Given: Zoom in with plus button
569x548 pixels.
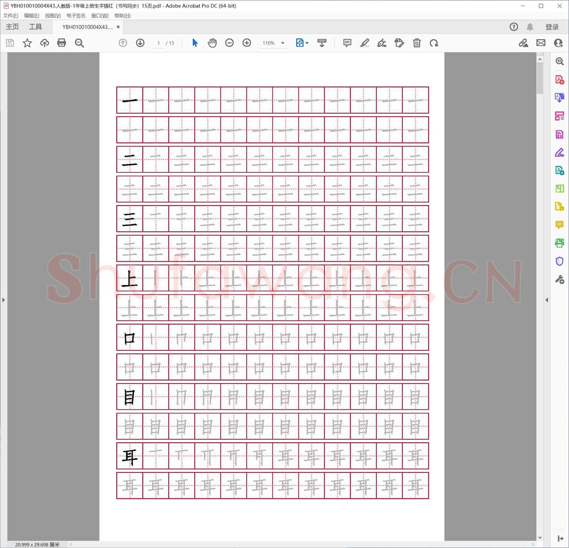Looking at the screenshot, I should click(247, 43).
